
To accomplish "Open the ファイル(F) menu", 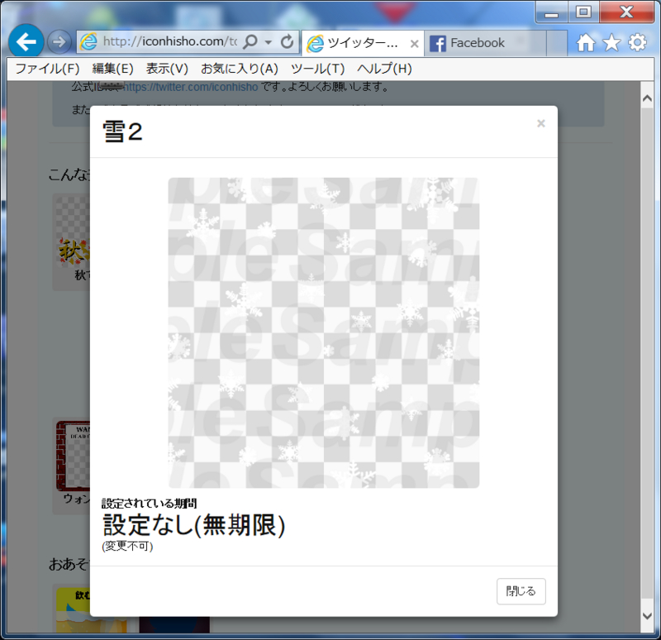I will (47, 69).
